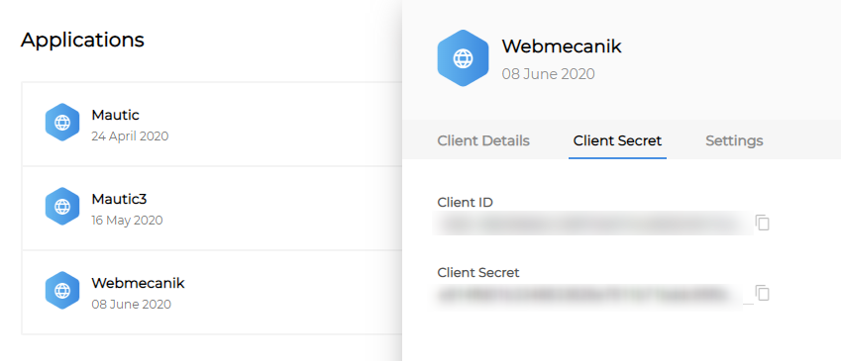Open the Mautic application entry

point(212,125)
